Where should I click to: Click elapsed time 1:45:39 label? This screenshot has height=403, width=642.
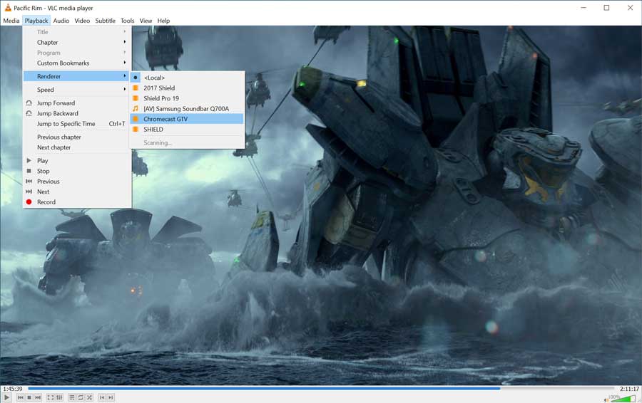click(x=13, y=389)
